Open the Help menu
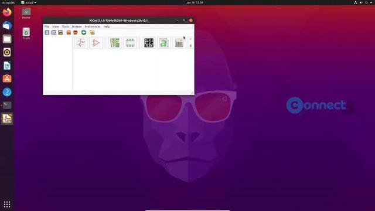 pos(107,26)
